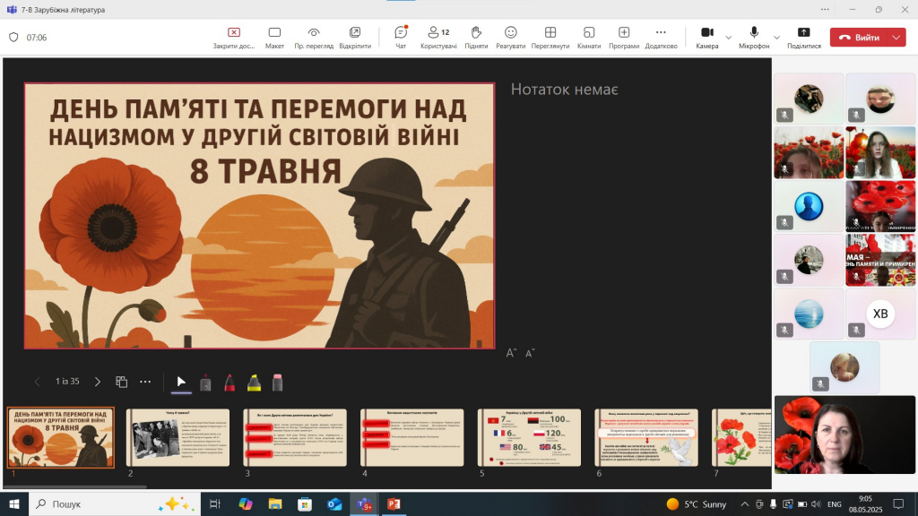Select the laser pointer annotation tool
The width and height of the screenshot is (918, 516).
pyautogui.click(x=205, y=382)
